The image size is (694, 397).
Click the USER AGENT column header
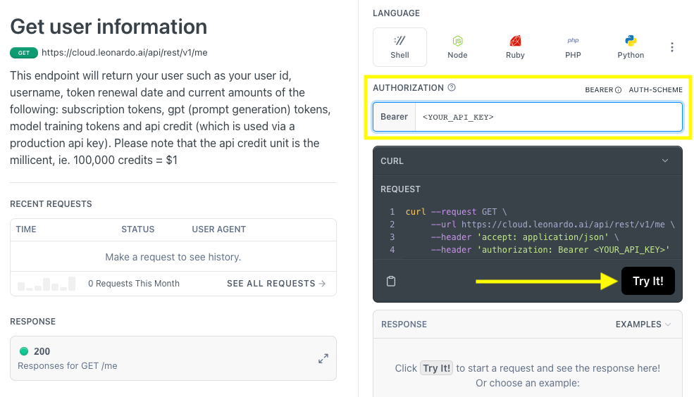click(218, 229)
